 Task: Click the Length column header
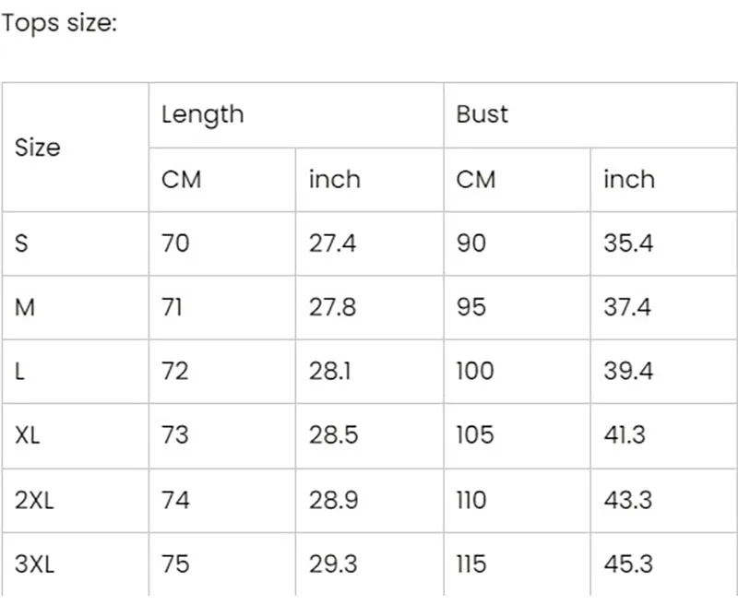tap(296, 114)
